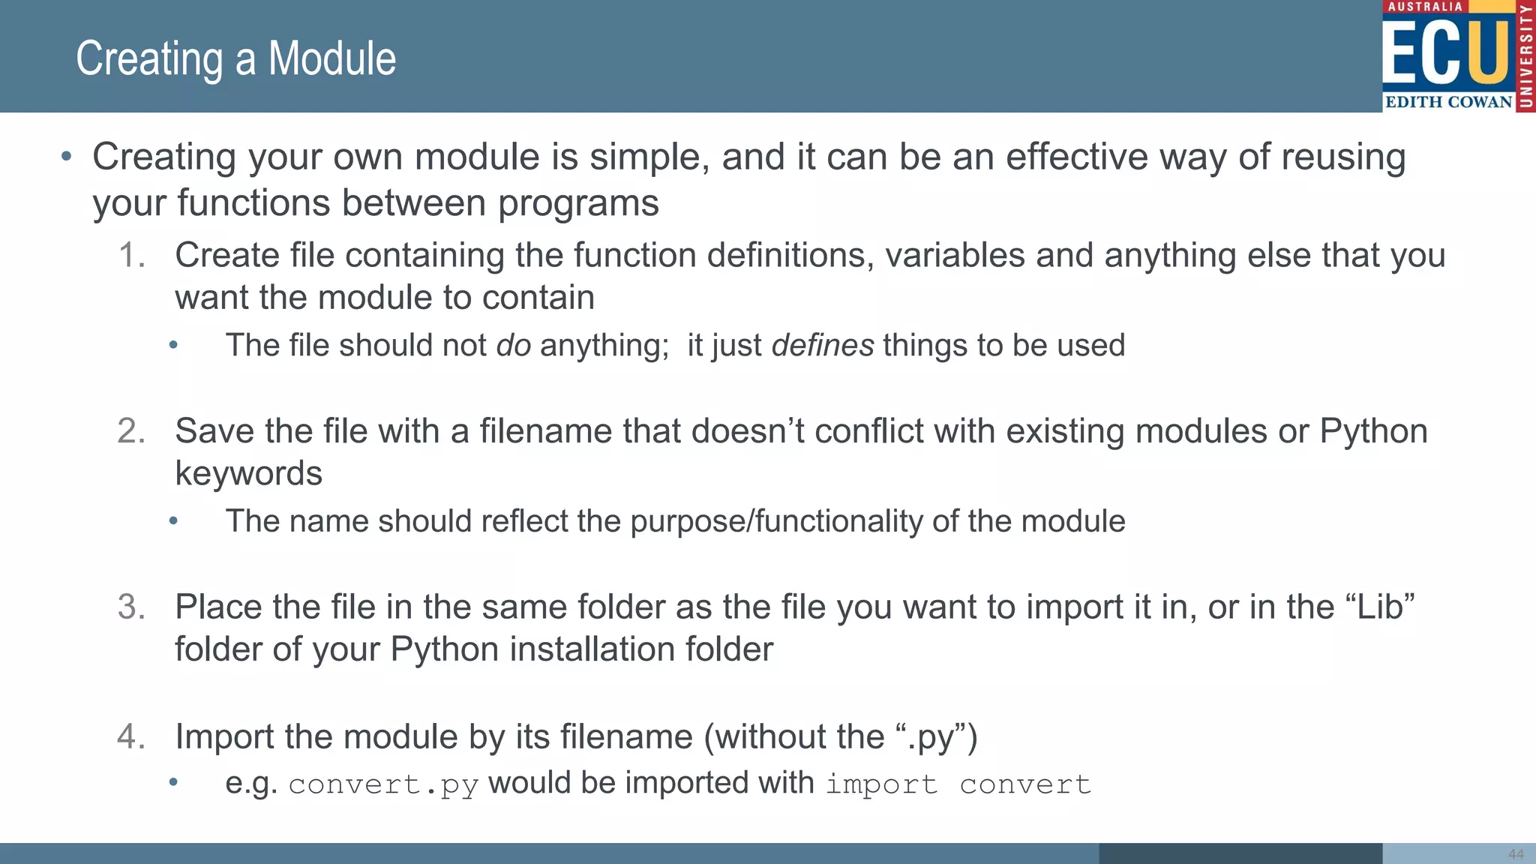The height and width of the screenshot is (864, 1536).
Task: Click the Creating a Module slide title
Action: point(235,58)
